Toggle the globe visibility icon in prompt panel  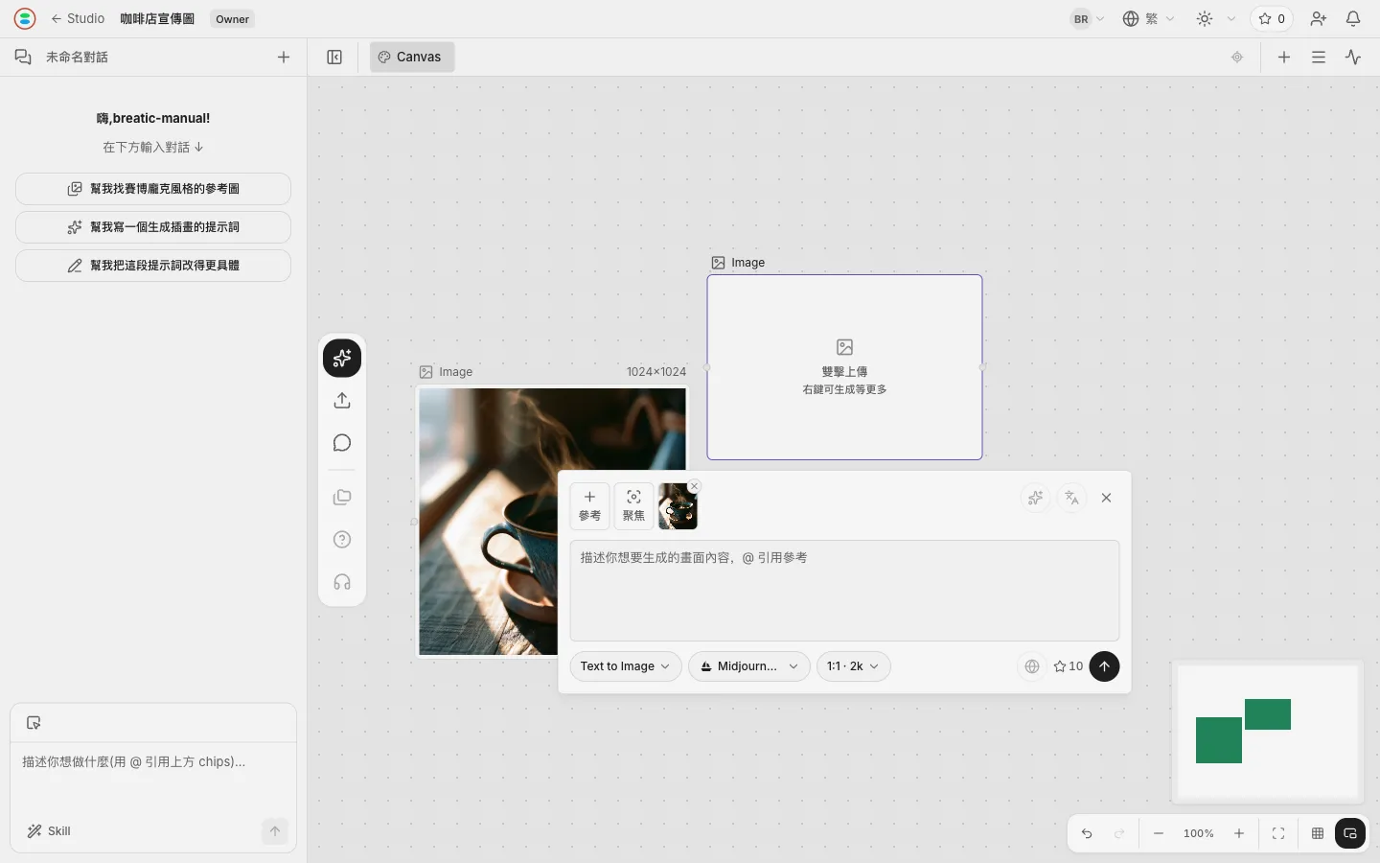pos(1032,666)
